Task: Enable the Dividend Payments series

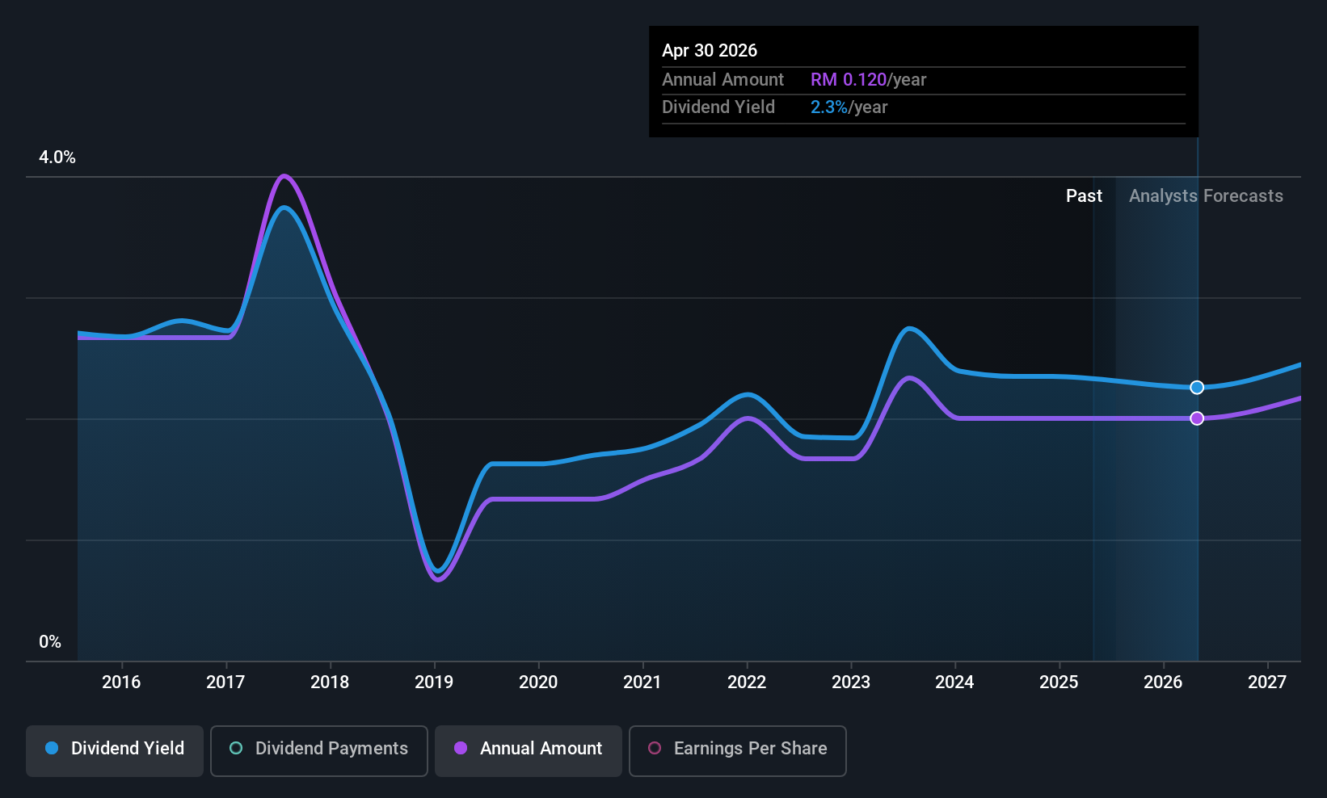Action: click(318, 750)
